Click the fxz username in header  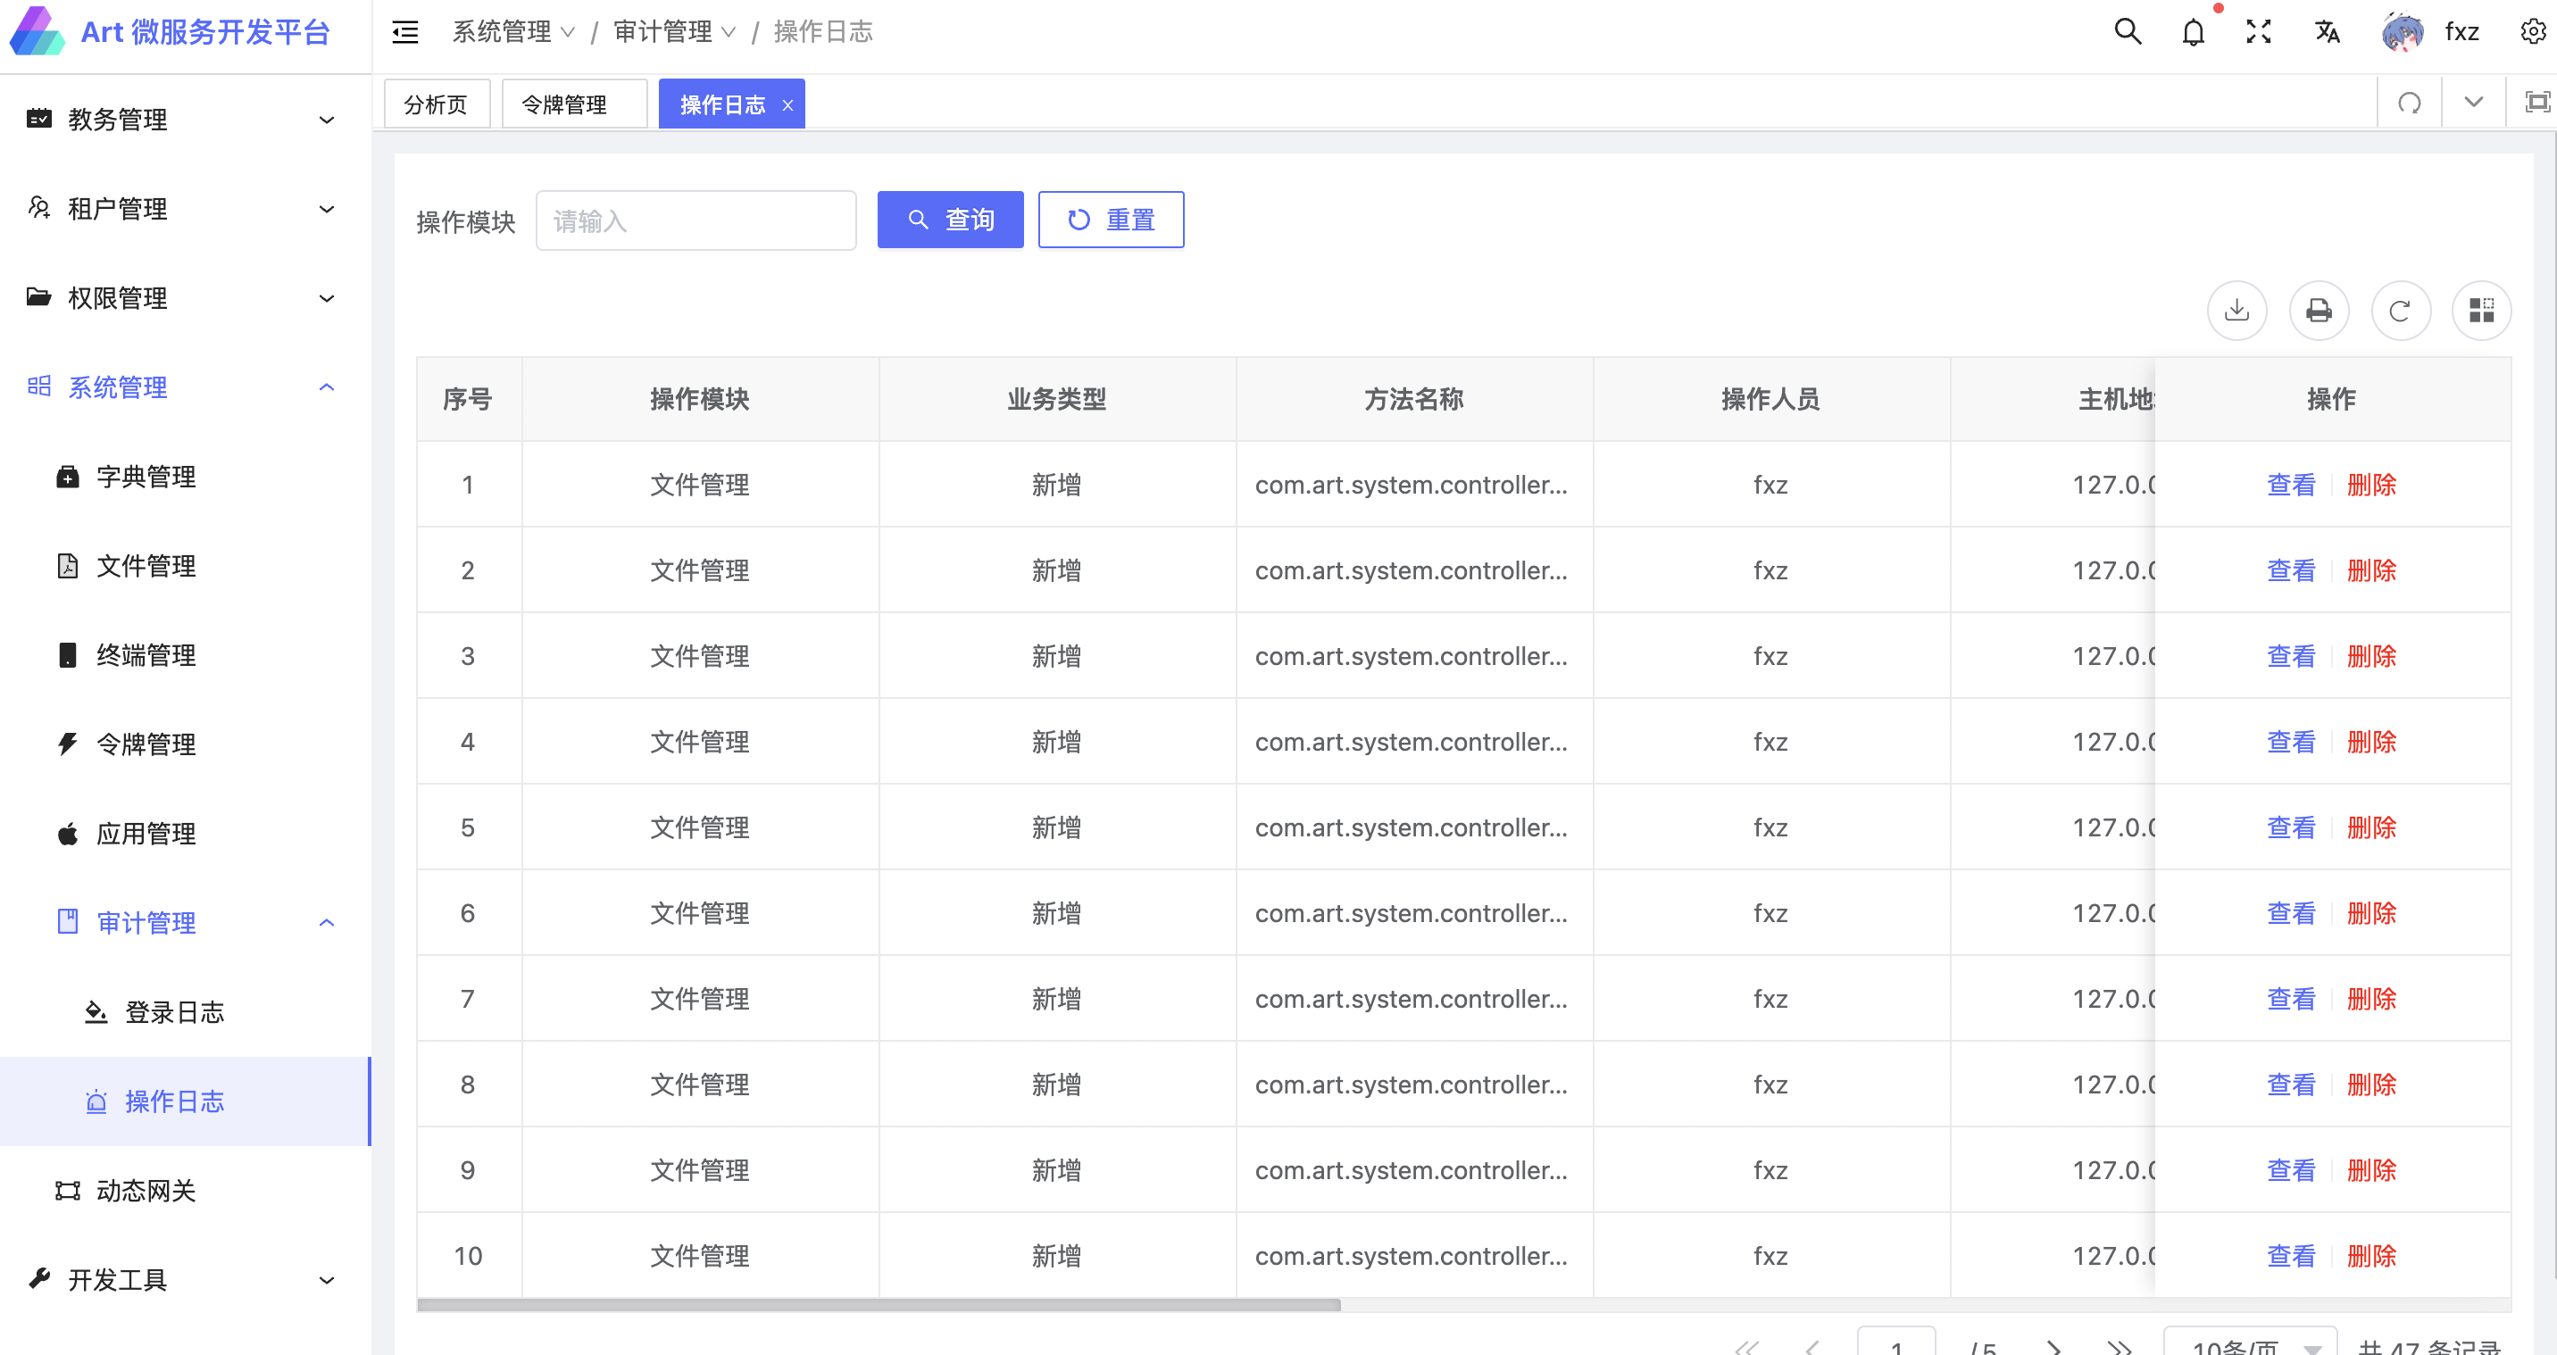pos(2461,32)
